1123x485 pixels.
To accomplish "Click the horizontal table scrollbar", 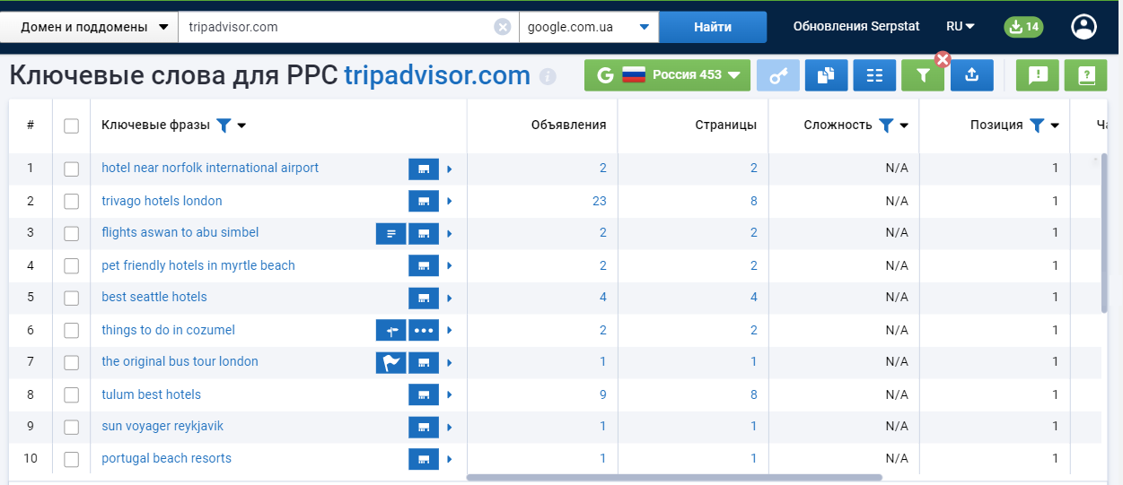I will pos(674,478).
